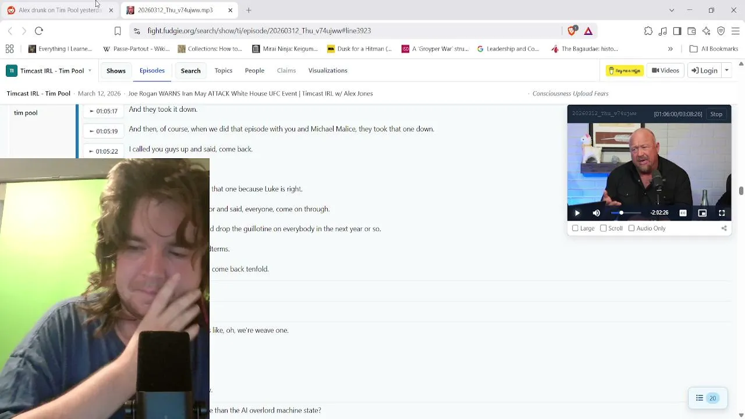This screenshot has width=745, height=419.
Task: Click the 'tim pool' speaker label
Action: point(26,113)
